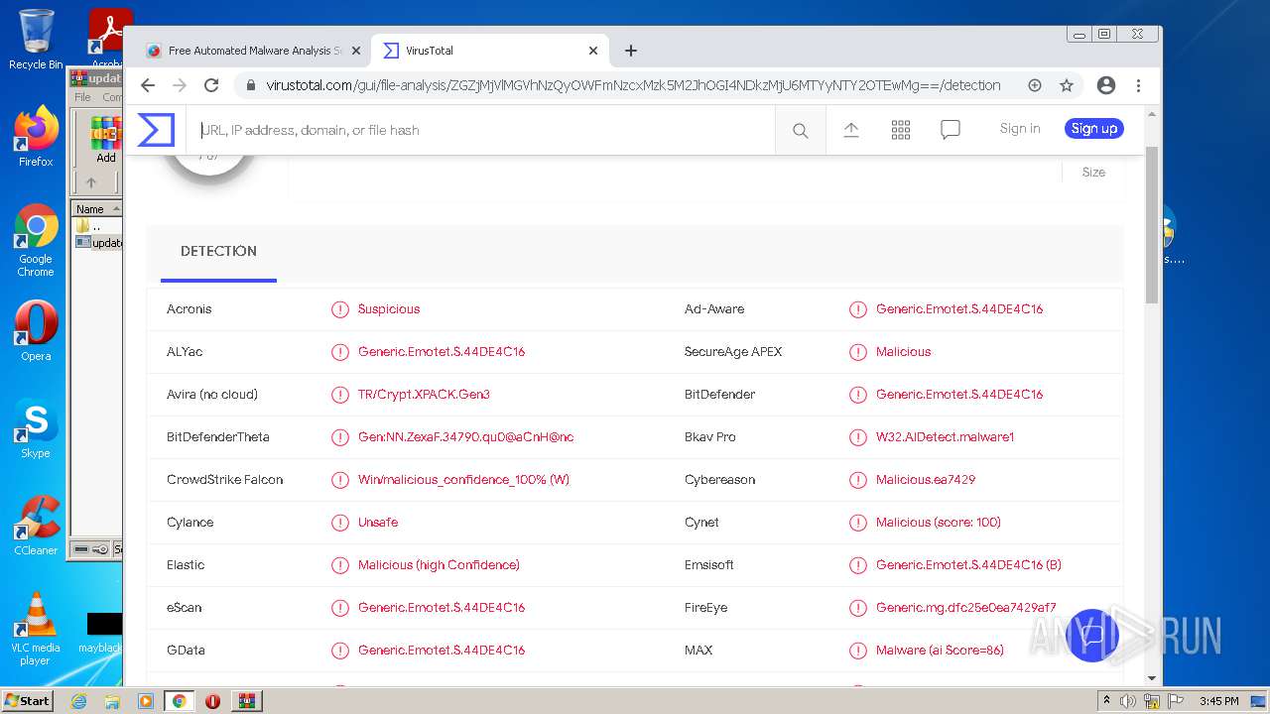1270x714 pixels.
Task: Click the SecureAge APEX Malicious result
Action: tap(903, 352)
